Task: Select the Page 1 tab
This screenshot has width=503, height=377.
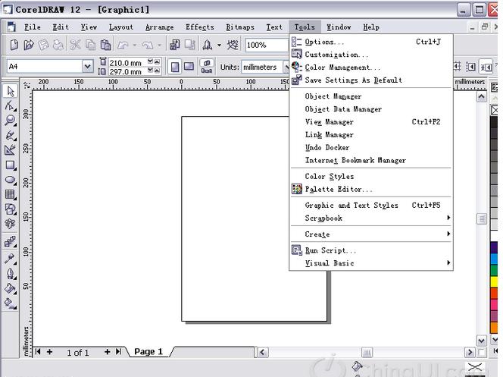Action: [x=148, y=352]
